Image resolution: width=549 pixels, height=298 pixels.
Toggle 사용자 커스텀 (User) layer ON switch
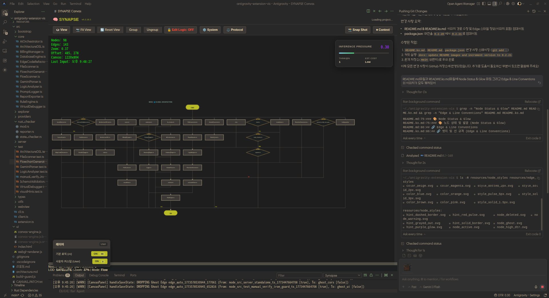pyautogui.click(x=99, y=261)
